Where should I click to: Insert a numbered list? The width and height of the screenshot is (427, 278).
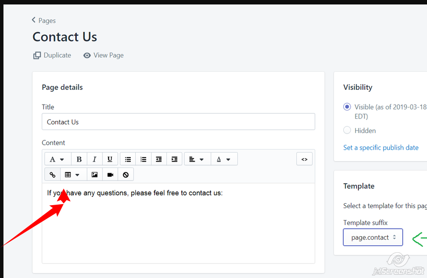coord(143,159)
